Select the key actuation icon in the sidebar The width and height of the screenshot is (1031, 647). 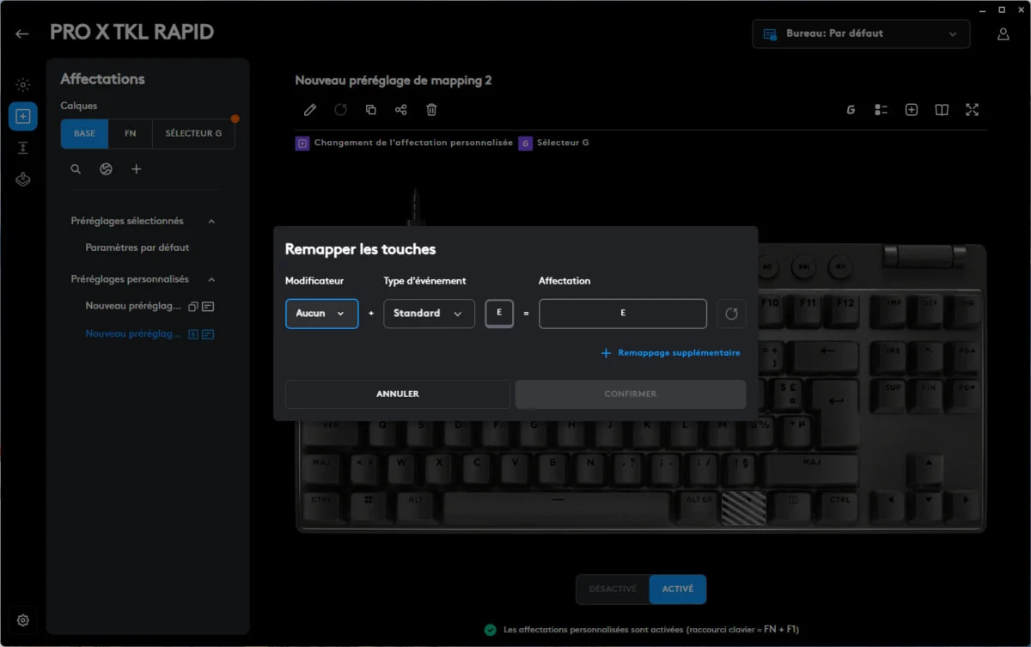click(23, 147)
